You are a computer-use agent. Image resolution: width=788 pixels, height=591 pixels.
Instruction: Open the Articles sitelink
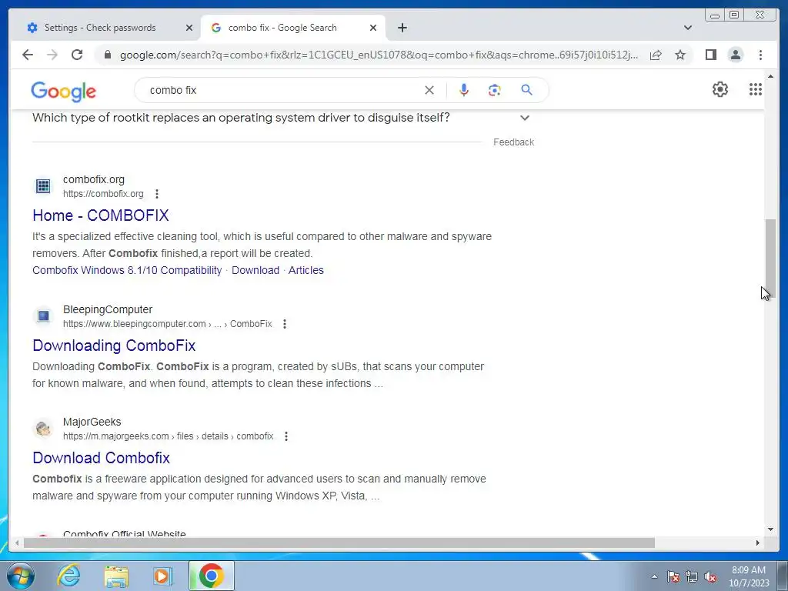(306, 270)
